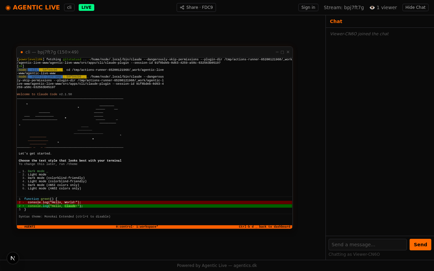This screenshot has height=271, width=434.
Task: Open the Chat panel heading
Action: click(x=336, y=21)
